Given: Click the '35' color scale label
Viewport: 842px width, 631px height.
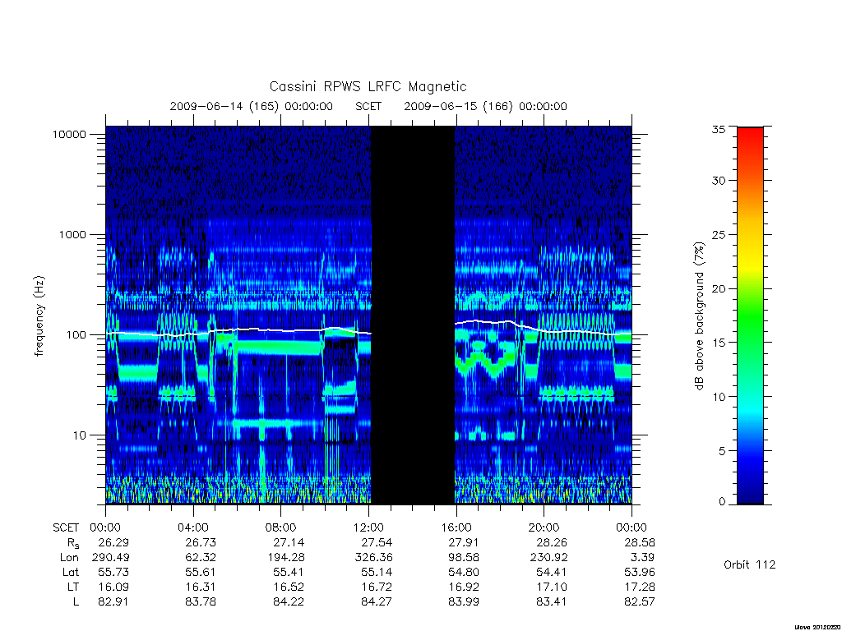Looking at the screenshot, I should [718, 129].
